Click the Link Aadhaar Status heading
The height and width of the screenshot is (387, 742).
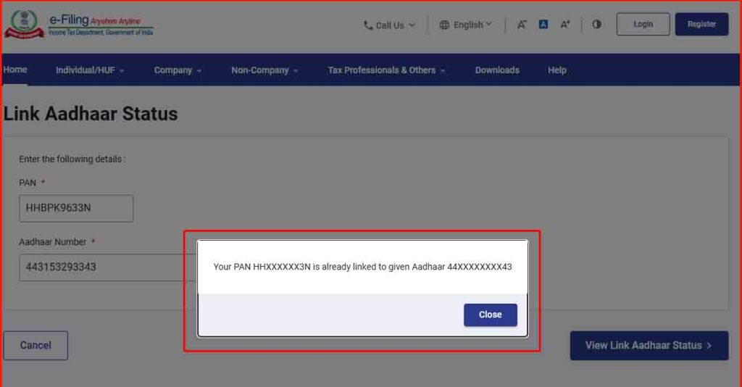91,114
